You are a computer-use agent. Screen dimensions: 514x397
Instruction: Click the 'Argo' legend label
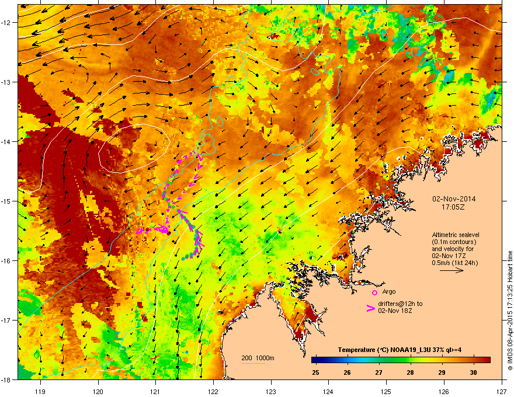click(x=389, y=291)
